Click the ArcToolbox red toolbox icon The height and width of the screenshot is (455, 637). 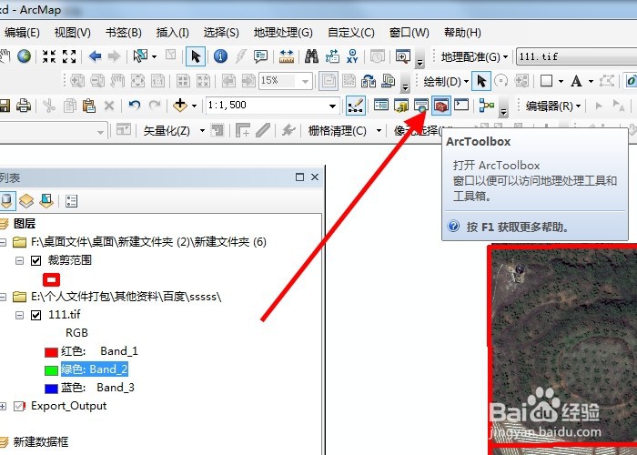(x=441, y=106)
